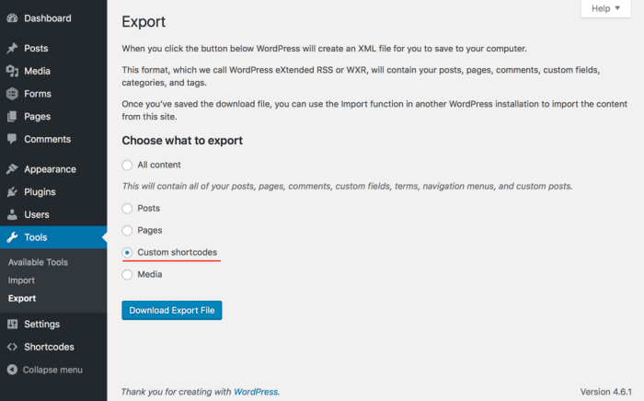Open the Appearance paintbrush icon

tap(12, 168)
